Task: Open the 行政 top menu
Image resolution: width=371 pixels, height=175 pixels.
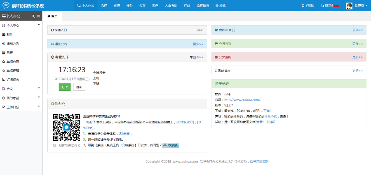Action: coord(187,5)
